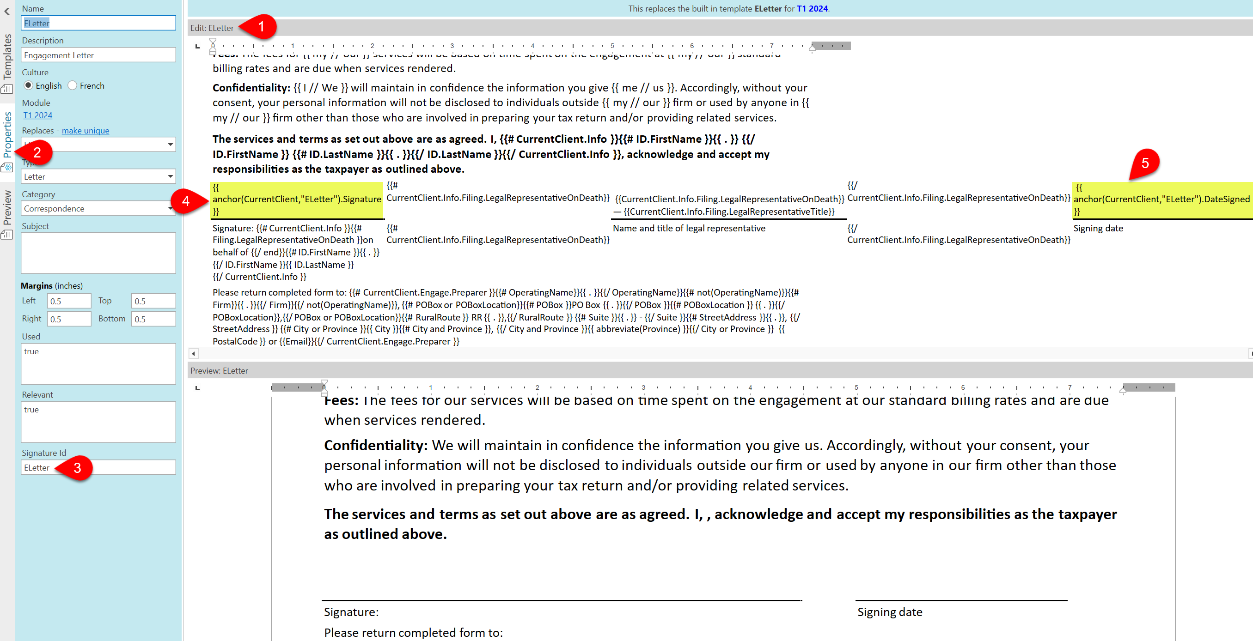Click the Templates tab's document icon
This screenshot has width=1253, height=641.
click(x=7, y=89)
